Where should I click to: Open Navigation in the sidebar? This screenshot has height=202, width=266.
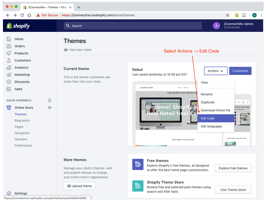coord(22,133)
